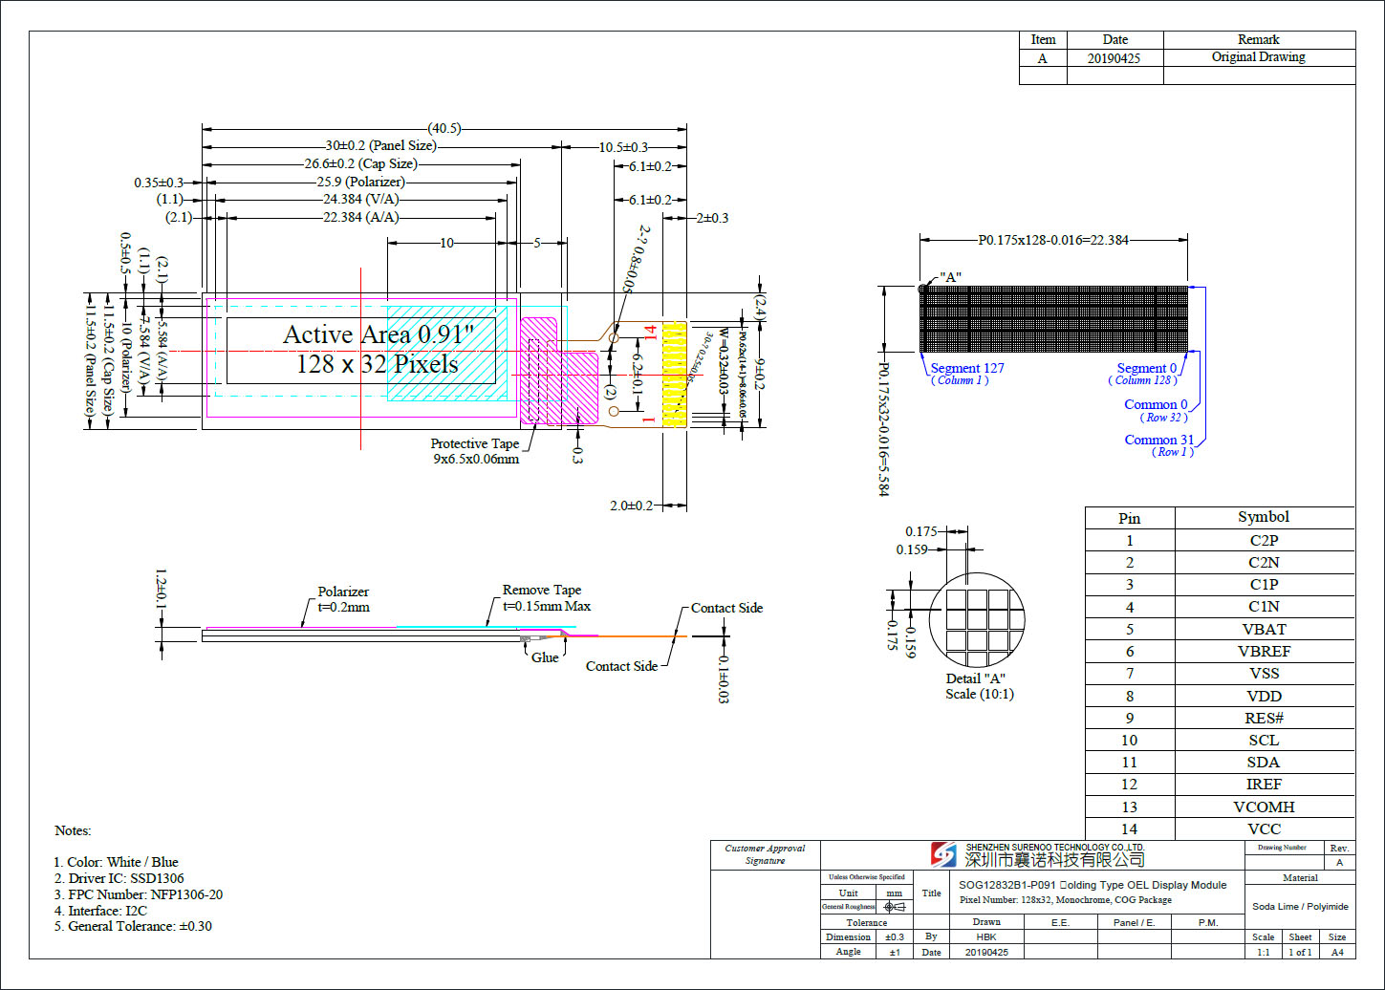Click the Detail "A" magnified circle view
The width and height of the screenshot is (1385, 990).
click(978, 621)
